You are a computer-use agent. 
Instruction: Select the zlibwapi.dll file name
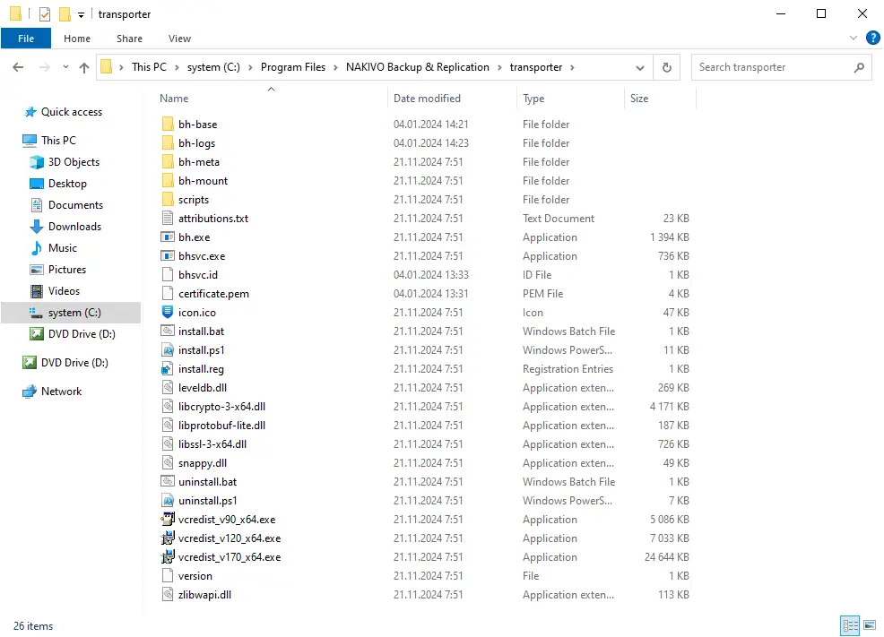coord(204,595)
